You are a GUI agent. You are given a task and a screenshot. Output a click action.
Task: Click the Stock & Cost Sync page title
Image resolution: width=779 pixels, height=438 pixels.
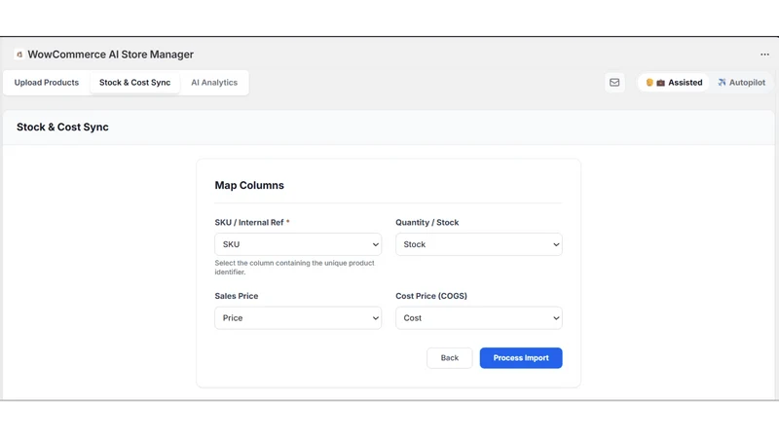[x=62, y=128]
